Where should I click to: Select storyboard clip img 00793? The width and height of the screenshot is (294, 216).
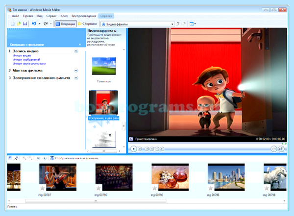[x=170, y=177]
